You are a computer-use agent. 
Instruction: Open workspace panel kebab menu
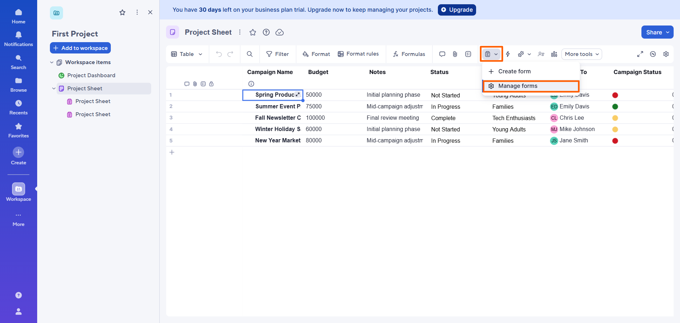[x=137, y=12]
